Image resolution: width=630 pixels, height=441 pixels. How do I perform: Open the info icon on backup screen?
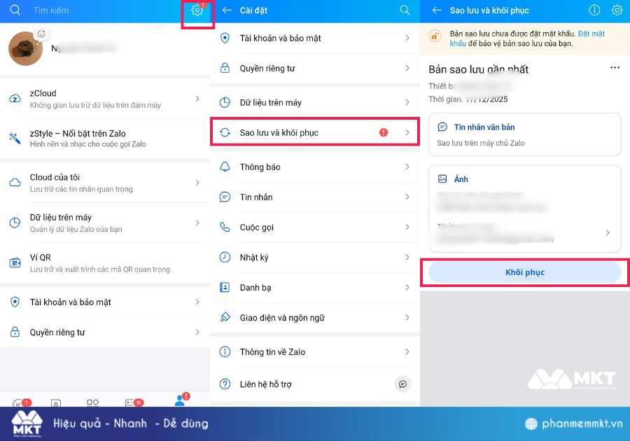(594, 10)
